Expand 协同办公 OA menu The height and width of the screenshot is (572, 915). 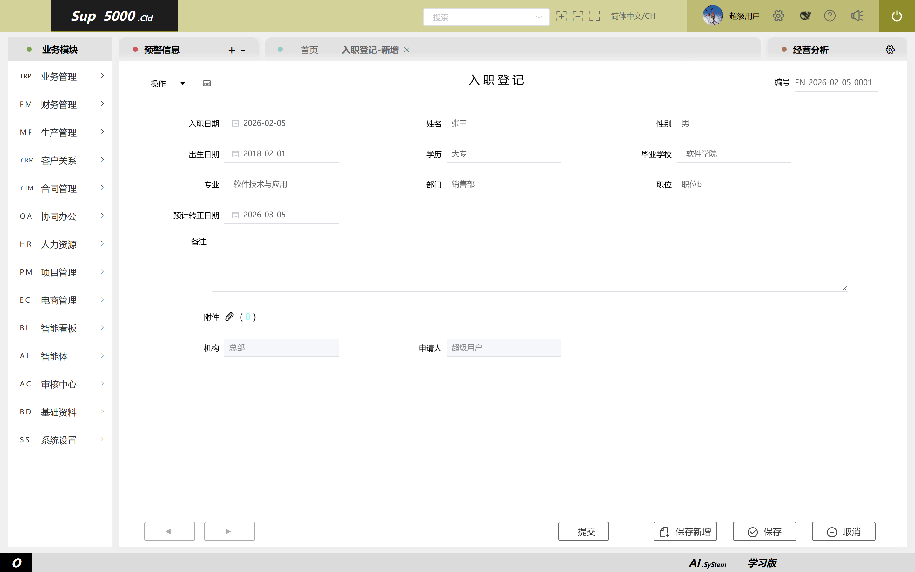[60, 216]
